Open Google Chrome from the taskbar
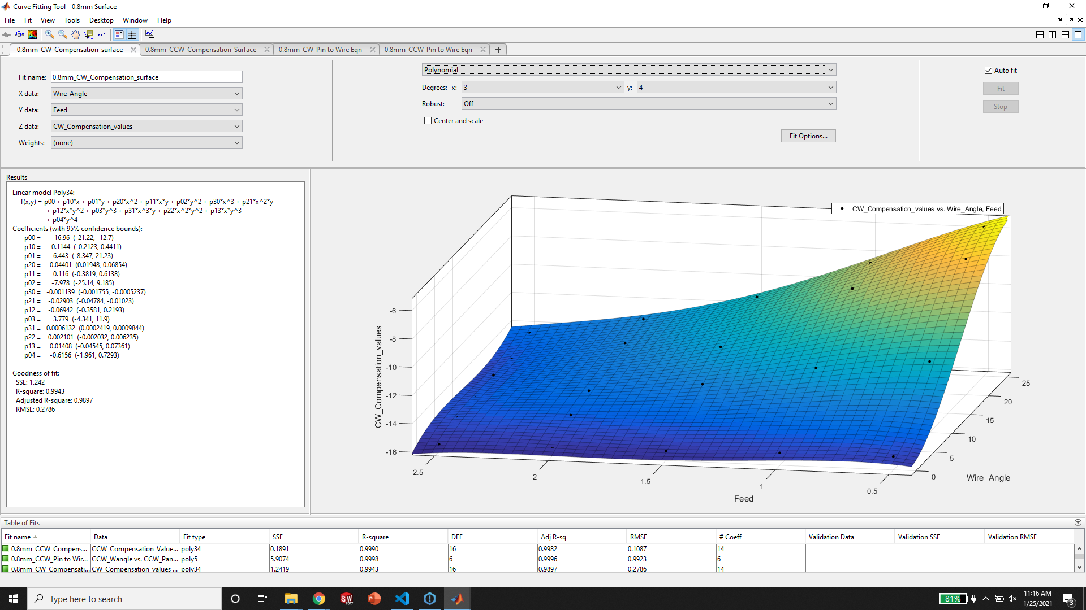 pyautogui.click(x=319, y=599)
